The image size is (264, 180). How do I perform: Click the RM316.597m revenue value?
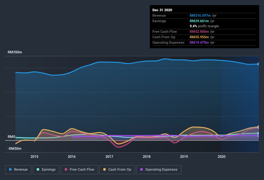click(x=200, y=15)
